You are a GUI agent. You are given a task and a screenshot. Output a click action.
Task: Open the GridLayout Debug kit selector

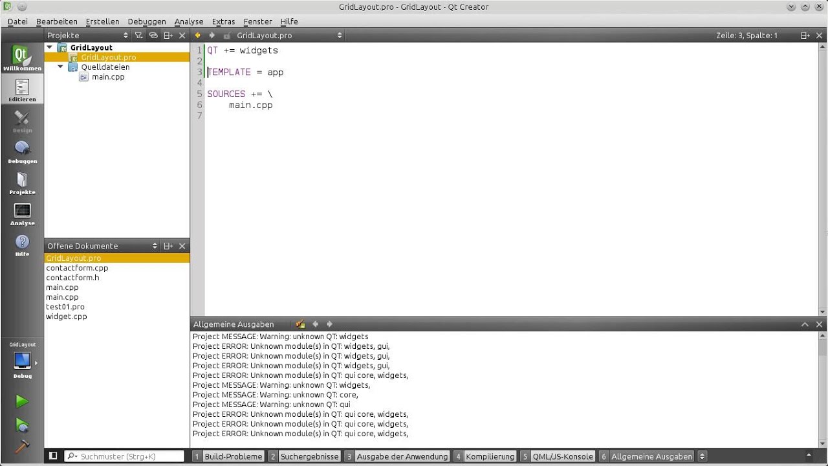tap(22, 361)
